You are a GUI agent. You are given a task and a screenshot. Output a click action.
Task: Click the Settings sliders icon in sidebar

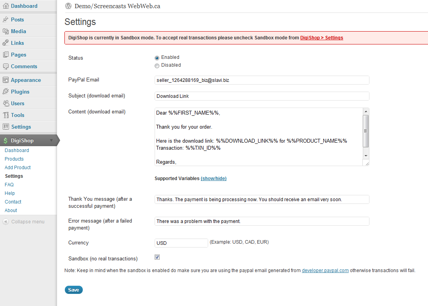pyautogui.click(x=6, y=127)
